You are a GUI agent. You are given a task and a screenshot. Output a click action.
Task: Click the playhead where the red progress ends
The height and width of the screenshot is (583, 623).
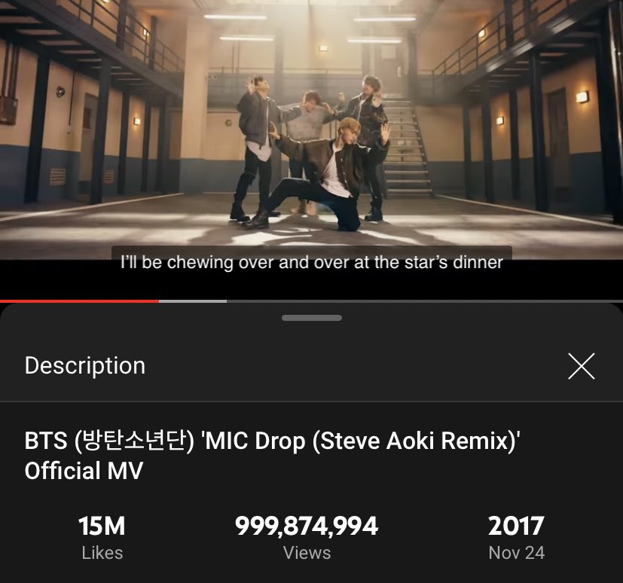(159, 301)
